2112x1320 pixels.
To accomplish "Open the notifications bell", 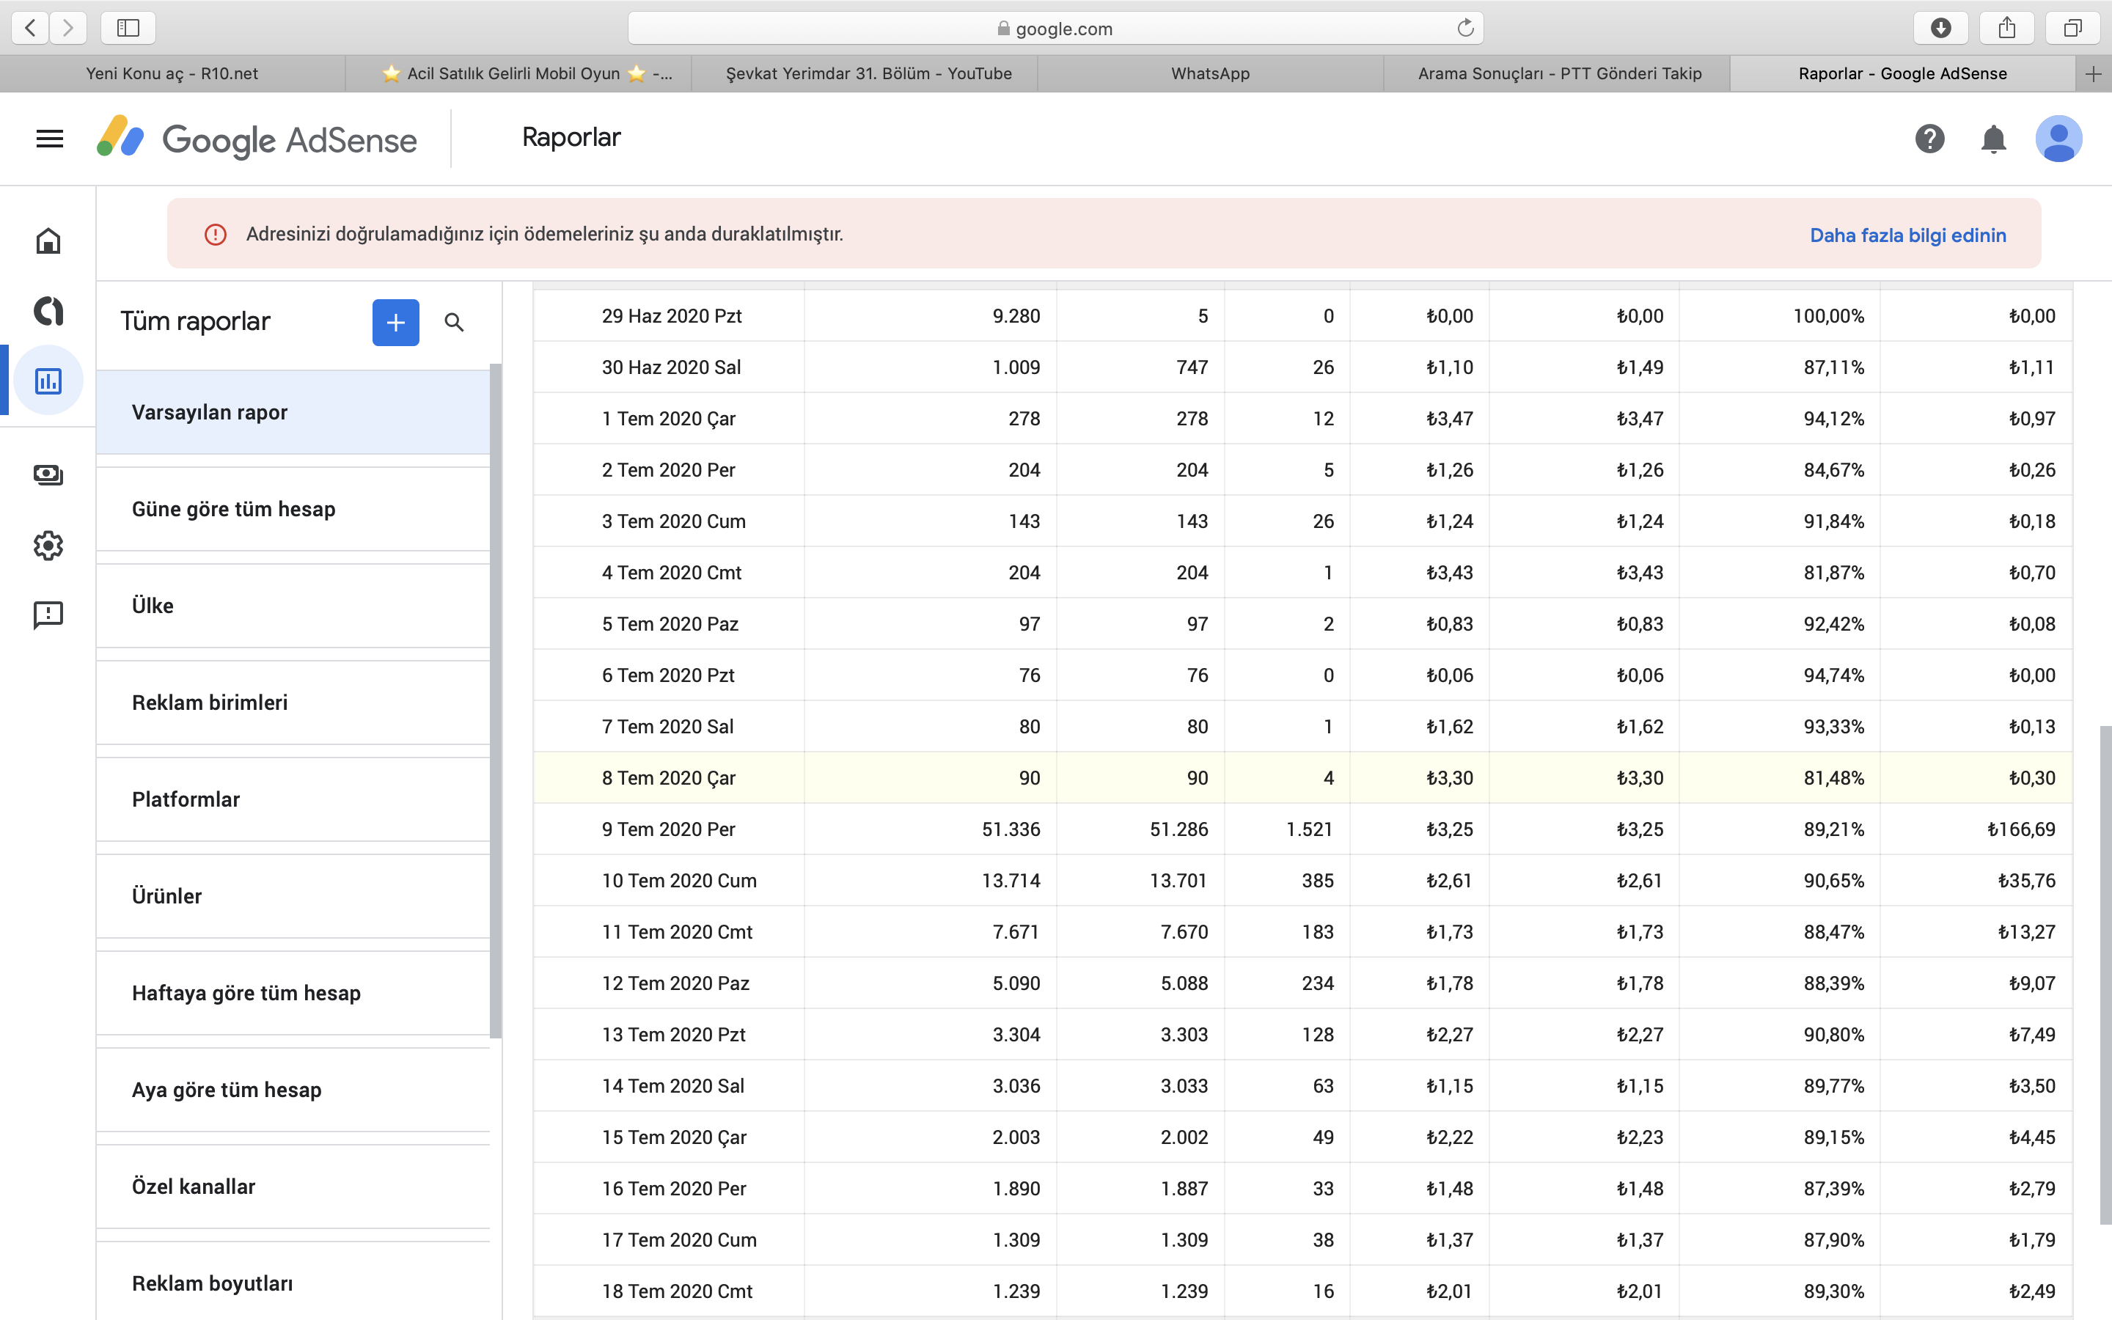I will tap(1993, 139).
